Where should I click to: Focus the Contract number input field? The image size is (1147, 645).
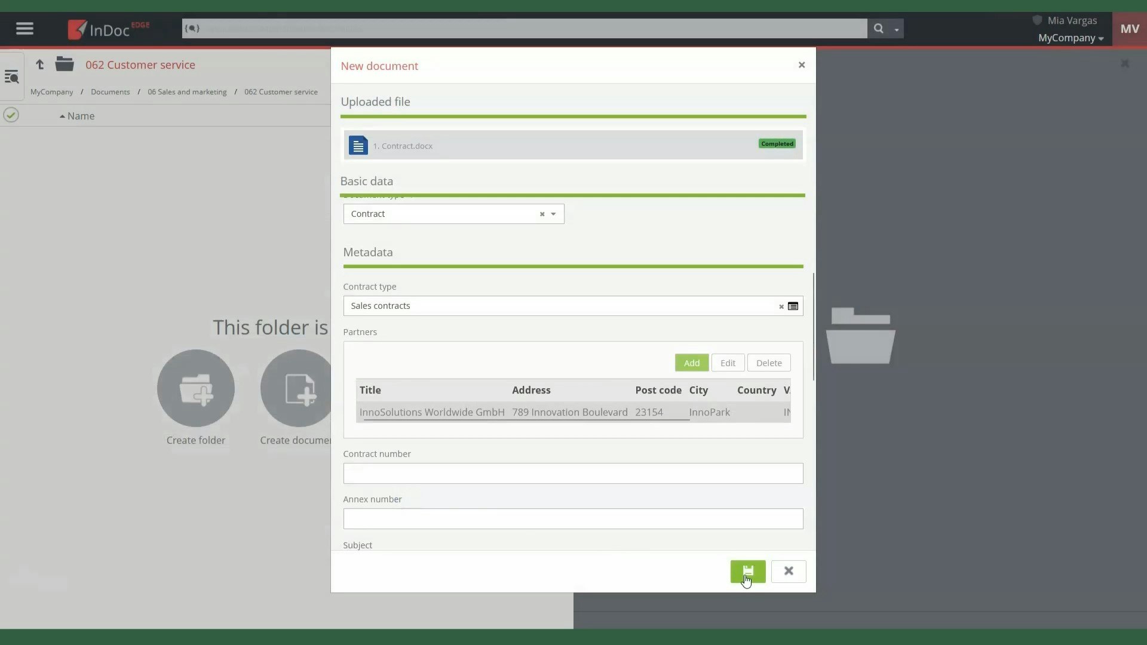[572, 473]
